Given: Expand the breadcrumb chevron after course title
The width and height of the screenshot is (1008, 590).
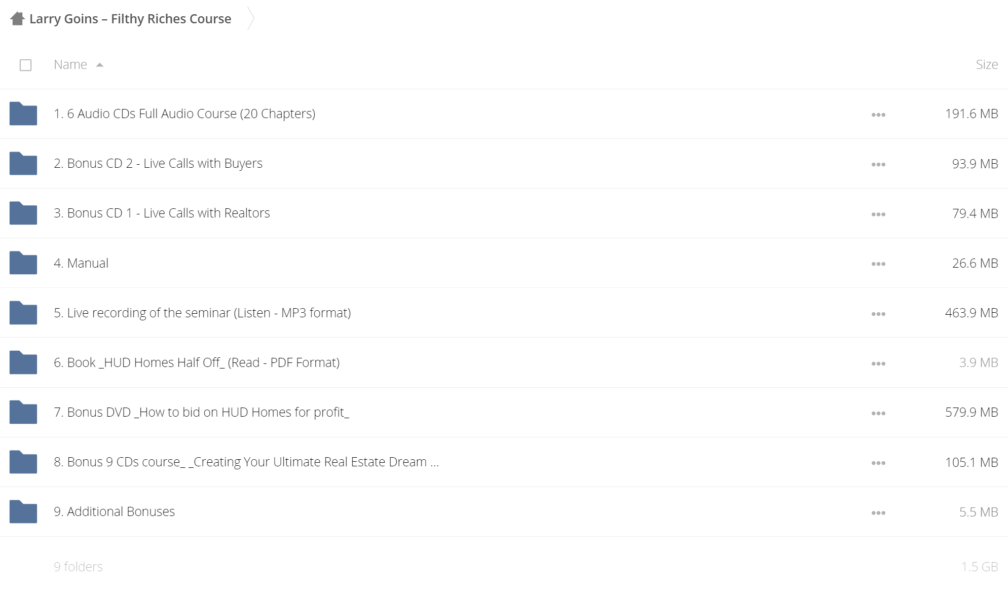Looking at the screenshot, I should tap(250, 19).
